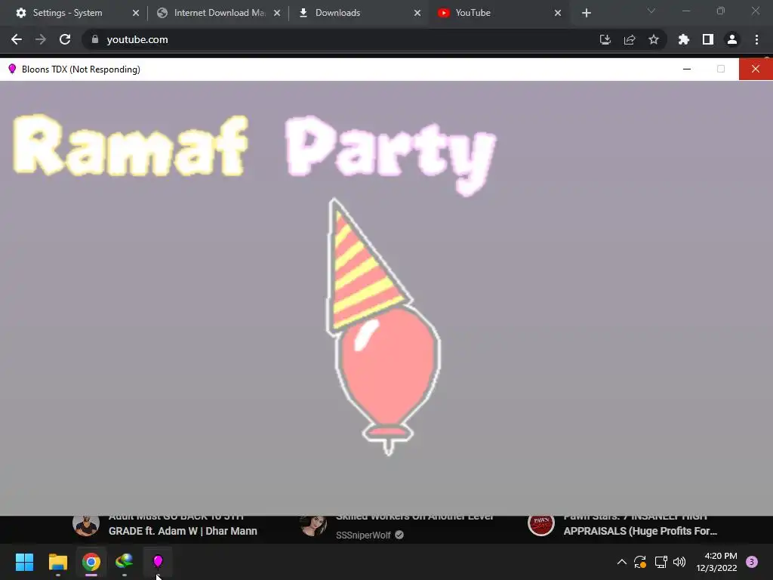Image resolution: width=773 pixels, height=580 pixels.
Task: Switch to the Internet Download Manager tab
Action: point(220,13)
